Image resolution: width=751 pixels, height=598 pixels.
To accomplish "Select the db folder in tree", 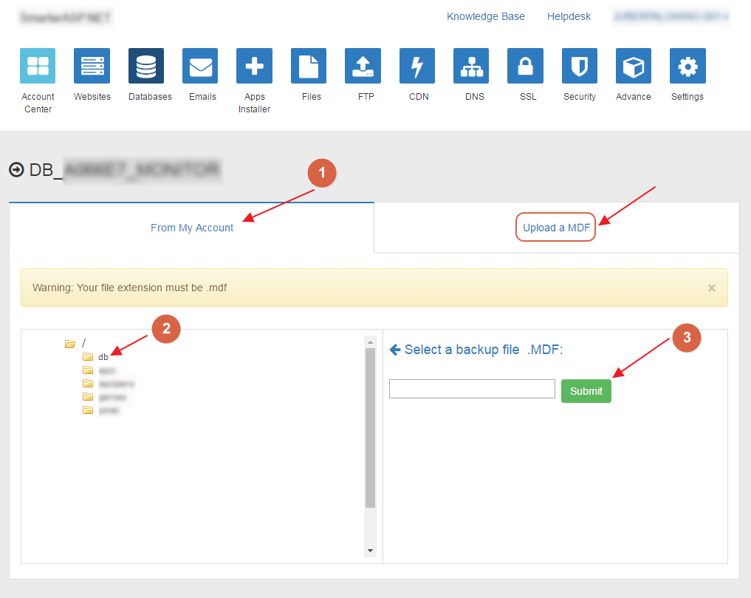I will pyautogui.click(x=103, y=357).
